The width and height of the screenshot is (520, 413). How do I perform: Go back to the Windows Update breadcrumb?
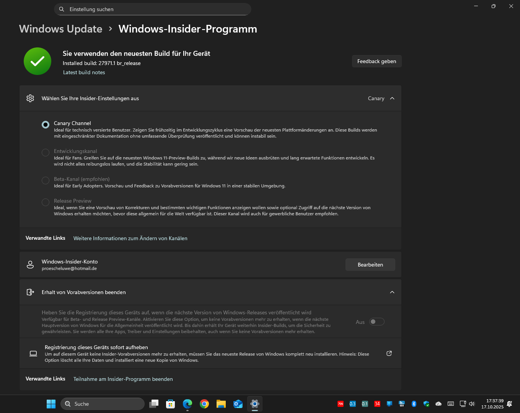61,29
